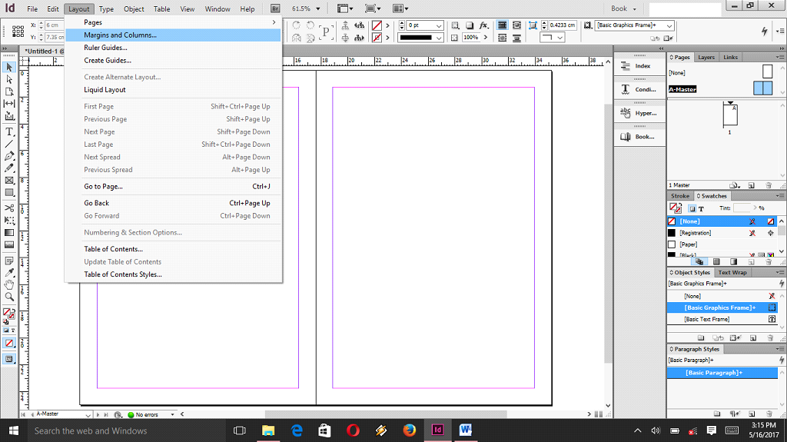The height and width of the screenshot is (442, 787).
Task: Choose the Direct Selection tool
Action: [x=9, y=79]
